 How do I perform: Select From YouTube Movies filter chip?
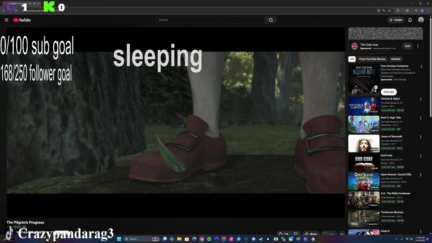pos(372,59)
